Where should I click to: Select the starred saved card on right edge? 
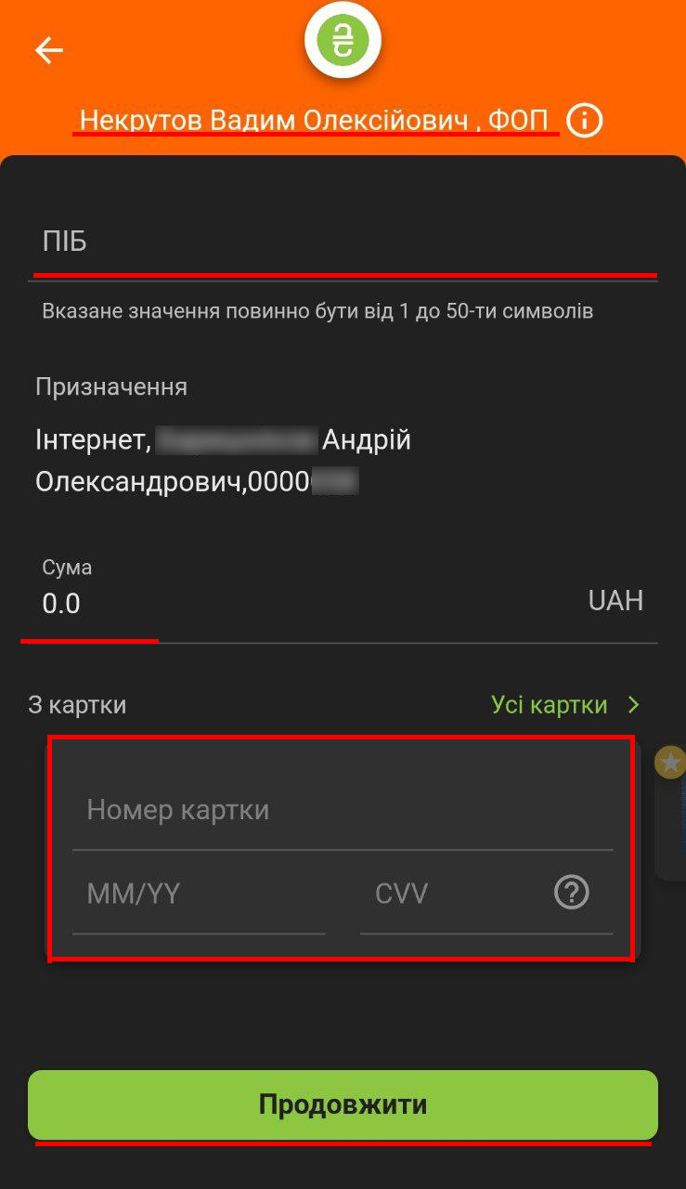(x=670, y=812)
